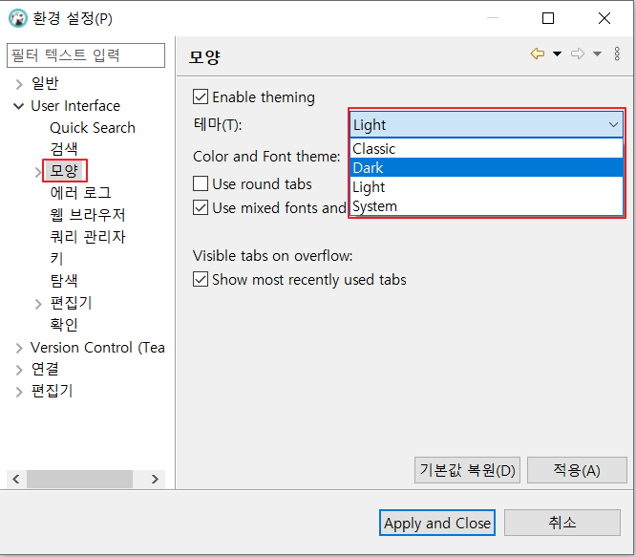Viewport: 636px width, 557px height.
Task: Expand the Version Control tree node
Action: coord(19,348)
